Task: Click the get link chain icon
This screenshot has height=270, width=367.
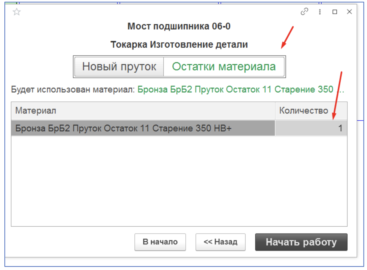Action: (x=304, y=12)
